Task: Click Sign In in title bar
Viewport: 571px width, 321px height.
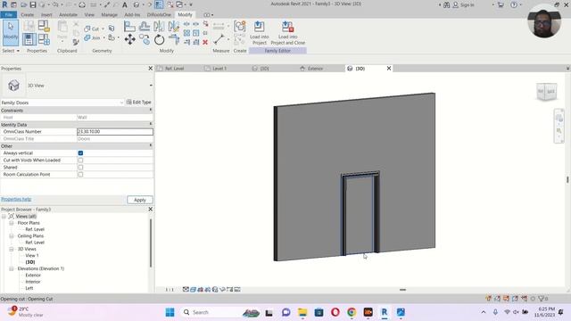Action: pos(464,4)
